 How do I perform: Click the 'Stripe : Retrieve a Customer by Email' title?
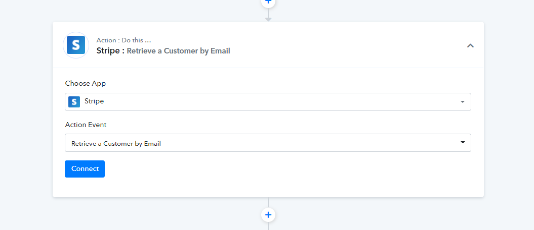(163, 51)
